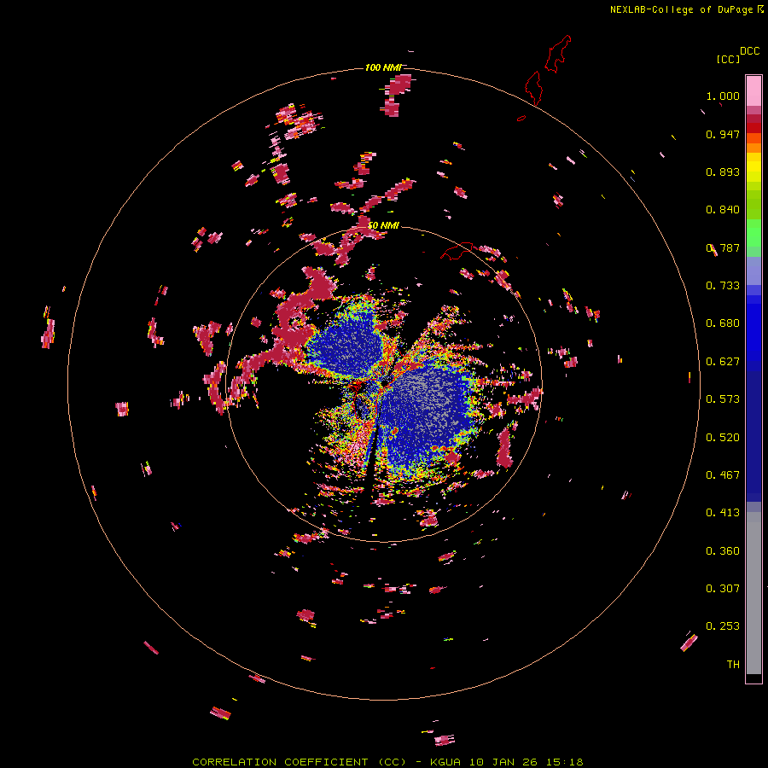This screenshot has height=768, width=768.
Task: Pick the light pink swatch atop color bar
Action: tap(753, 90)
